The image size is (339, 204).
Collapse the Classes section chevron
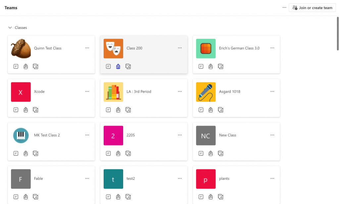10,28
